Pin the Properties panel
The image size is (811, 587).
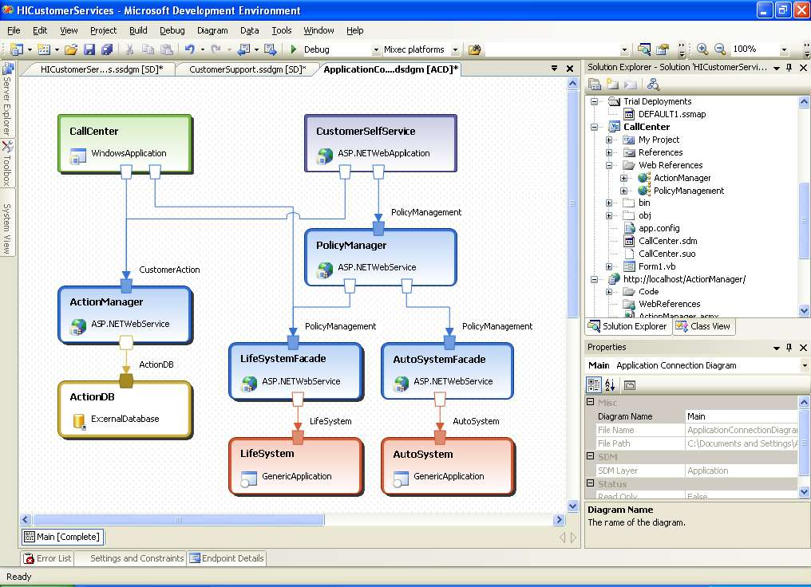(789, 348)
